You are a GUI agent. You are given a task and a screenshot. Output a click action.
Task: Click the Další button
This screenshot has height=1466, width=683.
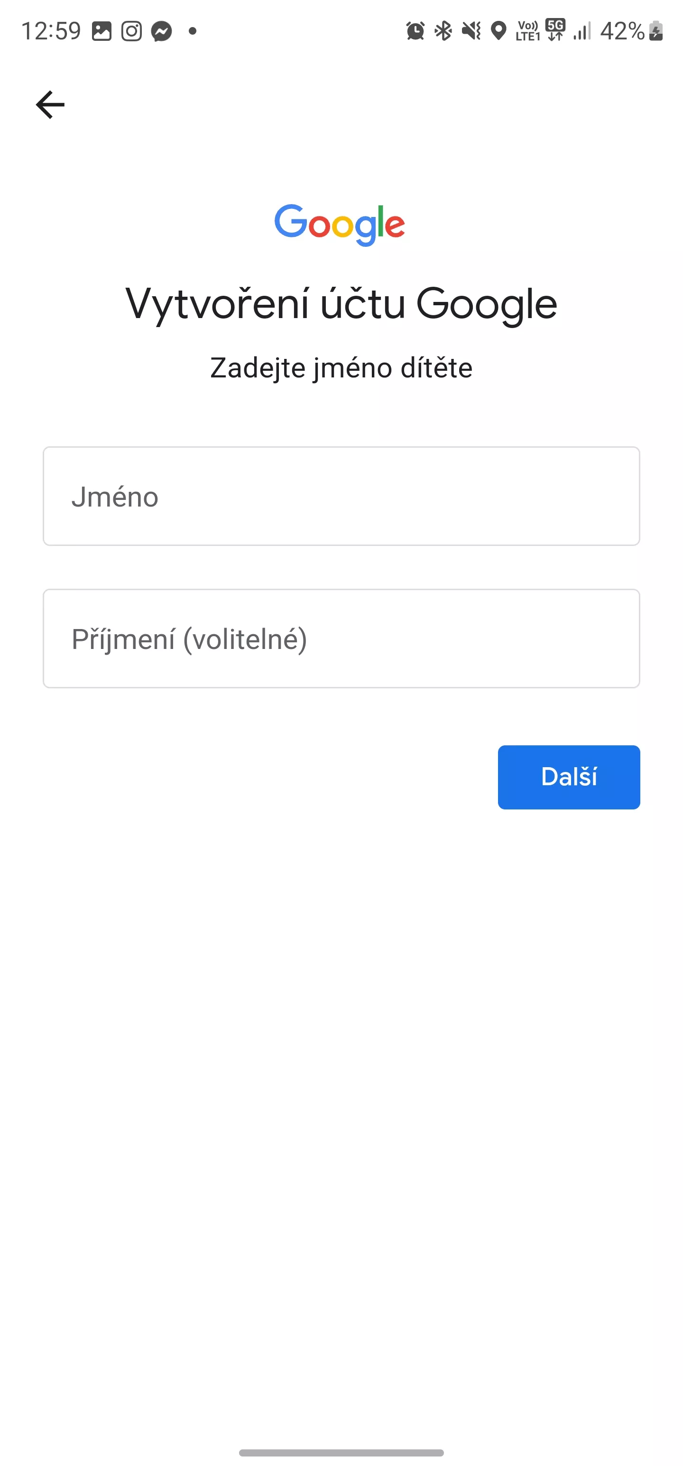[x=569, y=777]
